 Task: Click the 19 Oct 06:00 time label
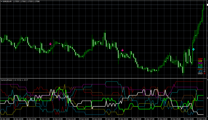(x=136, y=119)
